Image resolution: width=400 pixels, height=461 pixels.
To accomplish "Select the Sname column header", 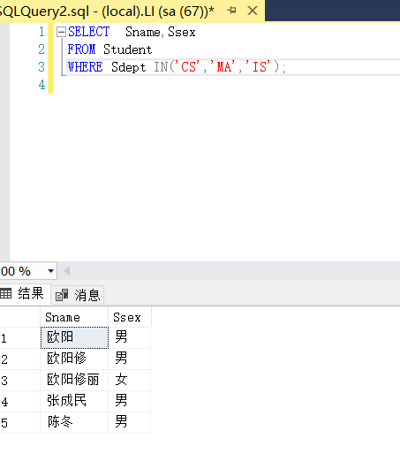I will click(x=74, y=317).
